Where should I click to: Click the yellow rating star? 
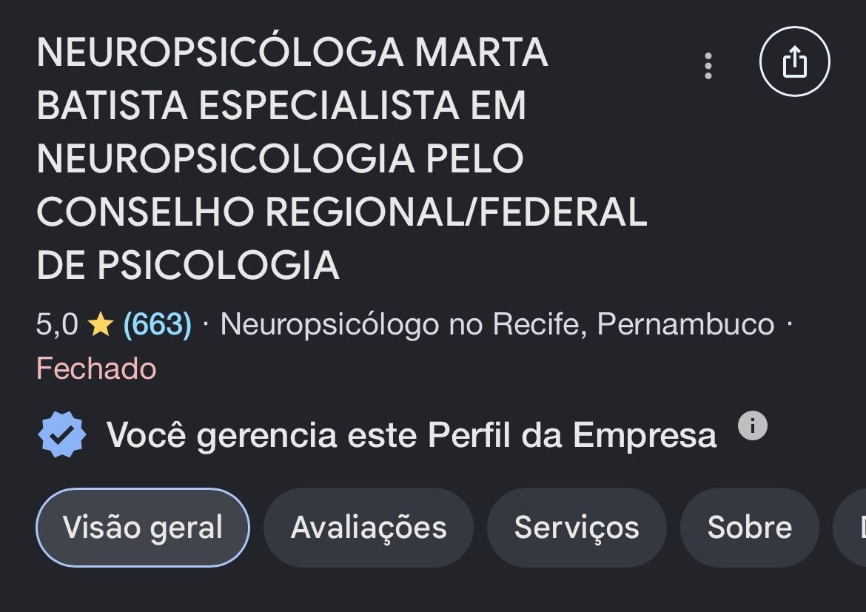coord(101,324)
